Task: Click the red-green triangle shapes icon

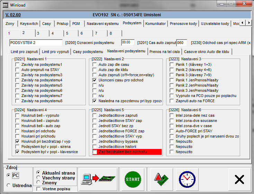Action: pyautogui.click(x=162, y=179)
